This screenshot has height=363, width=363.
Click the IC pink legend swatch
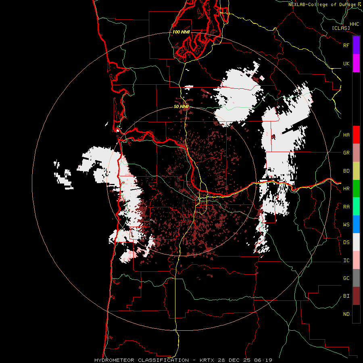(356, 260)
